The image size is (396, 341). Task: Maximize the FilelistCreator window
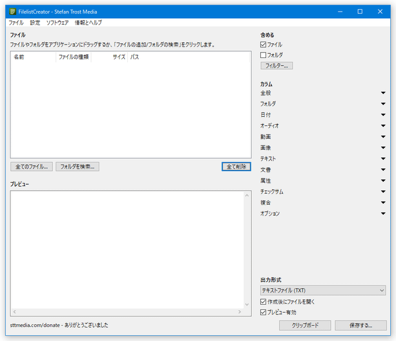click(360, 12)
